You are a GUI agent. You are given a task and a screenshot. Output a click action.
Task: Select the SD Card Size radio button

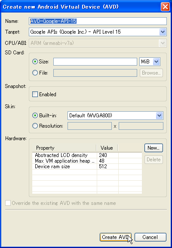click(x=35, y=62)
